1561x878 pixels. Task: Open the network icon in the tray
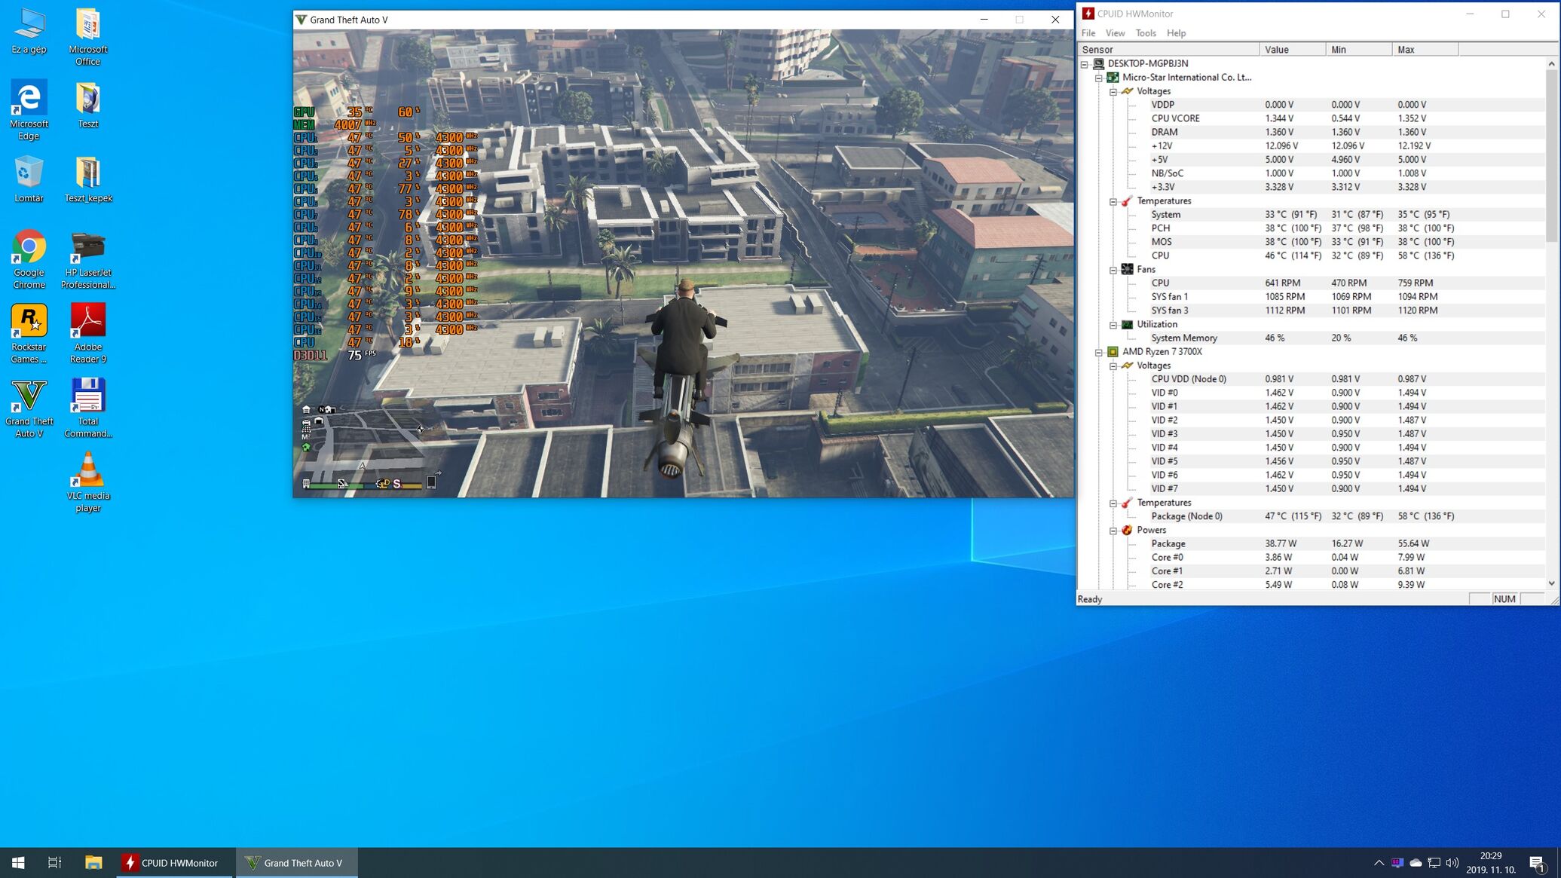click(1434, 862)
